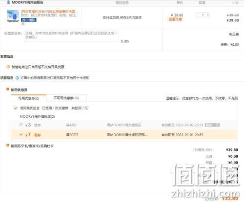Click the 超值优惠 promotion label
Image resolution: width=244 pixels, height=202 pixels.
(x=176, y=19)
